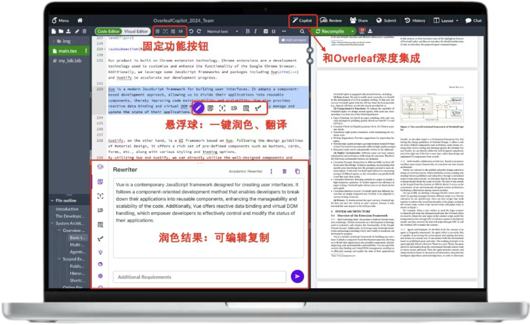Click Submit in the top bar
530x325 pixels.
coord(386,21)
